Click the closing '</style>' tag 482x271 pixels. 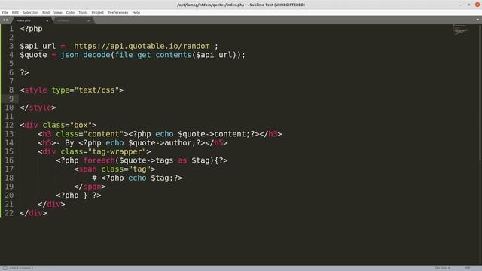tap(38, 108)
